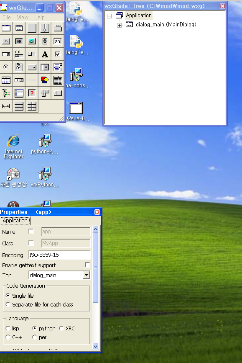Image resolution: width=242 pixels, height=363 pixels.
Task: Select the Spin Button widget tool
Action: point(45,41)
